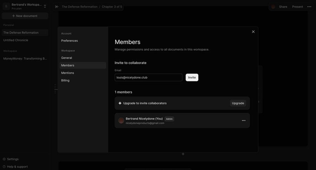
Task: Create a New document
Action: (x=25, y=16)
